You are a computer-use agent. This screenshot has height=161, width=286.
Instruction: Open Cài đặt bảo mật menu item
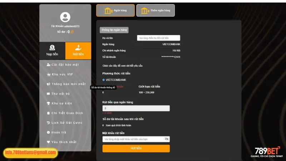click(63, 65)
